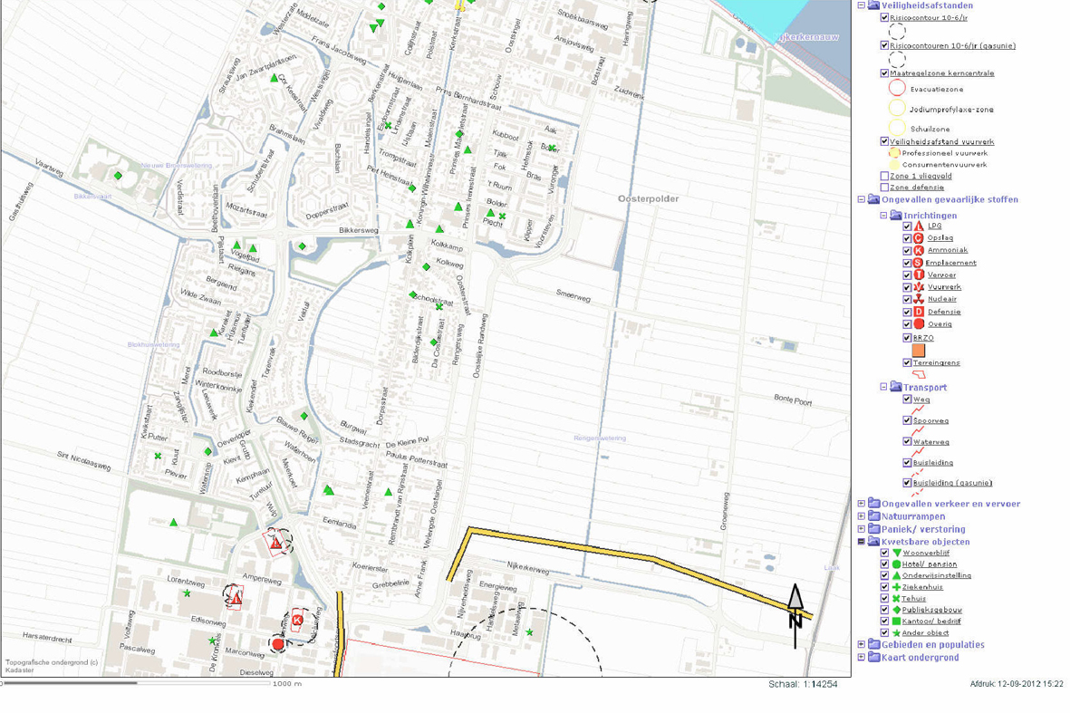Expand the Kaart ondergrond group
This screenshot has width=1070, height=713.
[862, 658]
